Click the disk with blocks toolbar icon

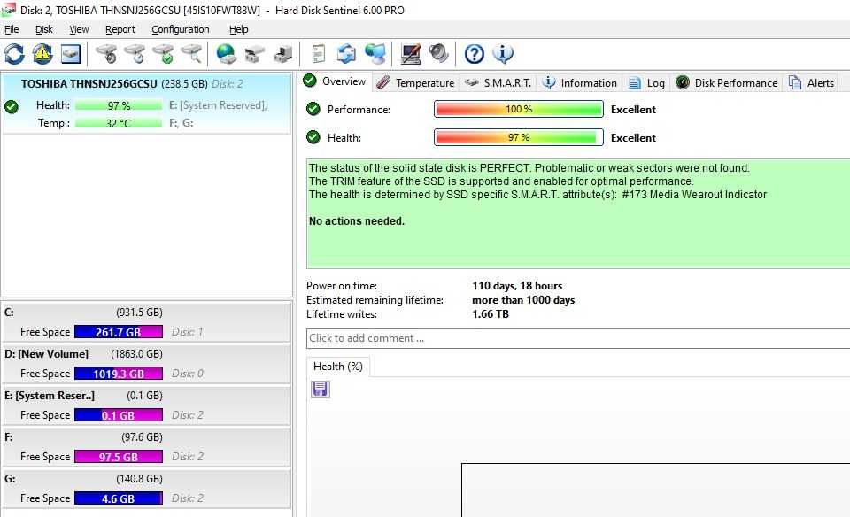[x=254, y=54]
